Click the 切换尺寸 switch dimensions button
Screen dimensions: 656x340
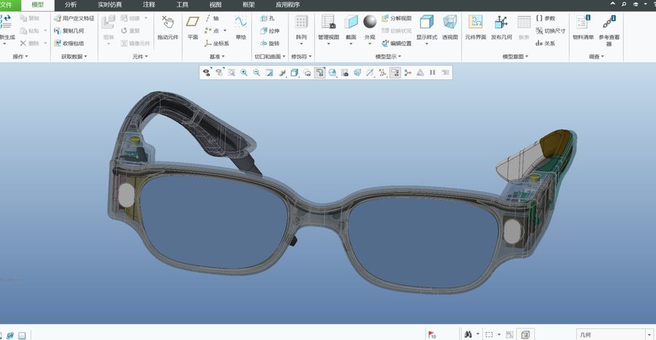point(550,31)
